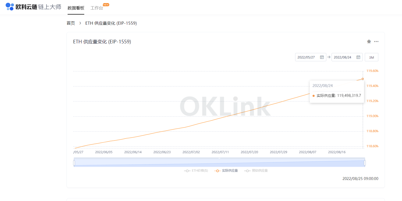Image resolution: width=402 pixels, height=201 pixels.
Task: Select the 3M time range
Action: click(x=371, y=57)
